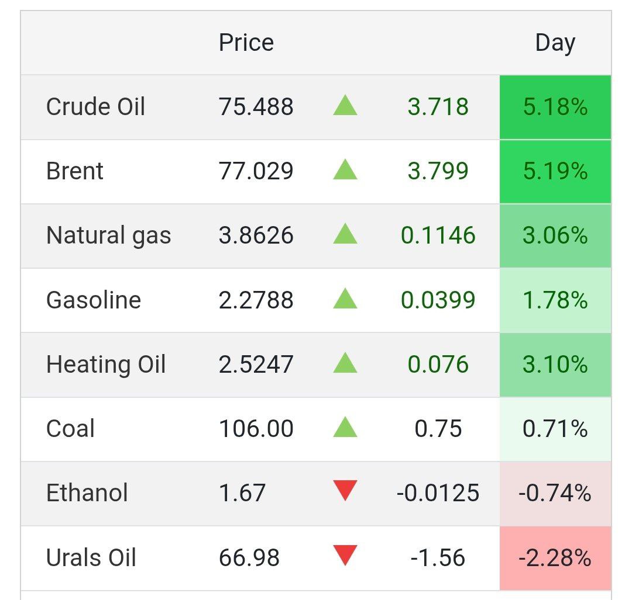Sort by the Day column header
The width and height of the screenshot is (632, 600).
[x=555, y=43]
